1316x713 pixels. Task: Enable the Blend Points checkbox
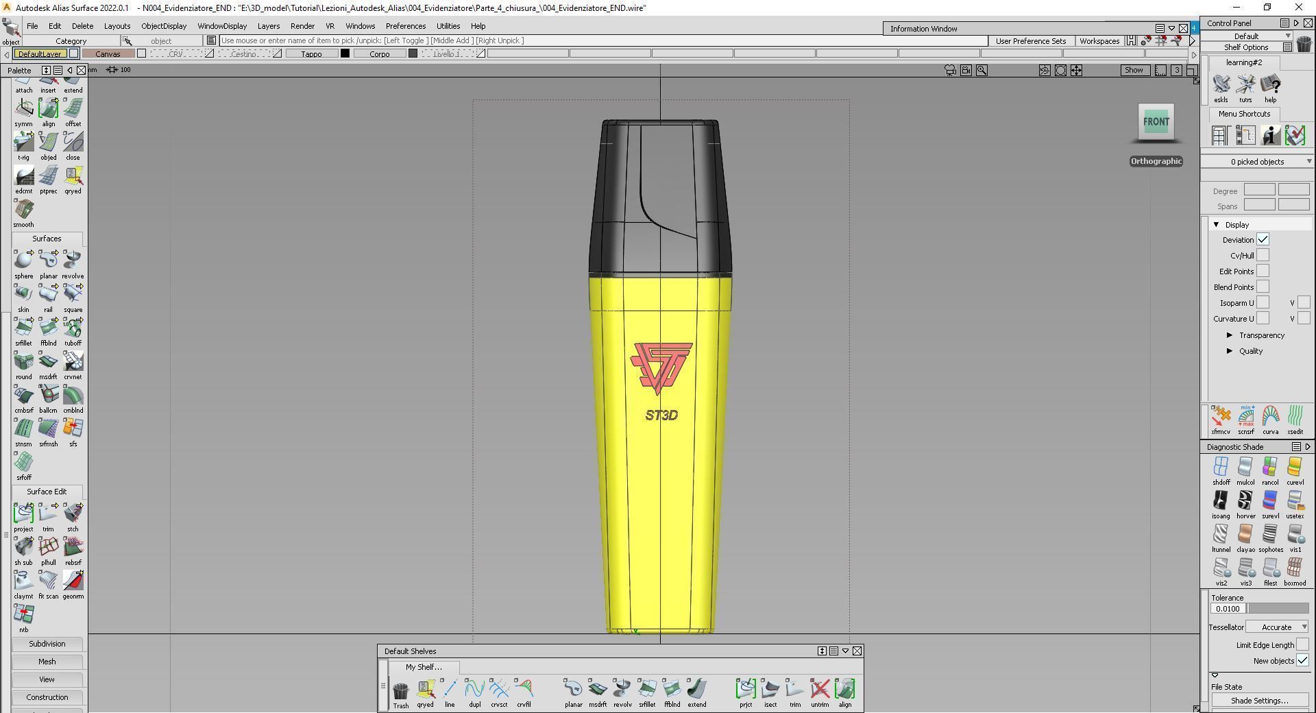[1263, 287]
